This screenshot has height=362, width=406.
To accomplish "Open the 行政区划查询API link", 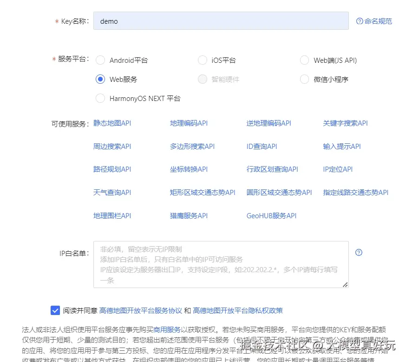I will click(x=272, y=169).
